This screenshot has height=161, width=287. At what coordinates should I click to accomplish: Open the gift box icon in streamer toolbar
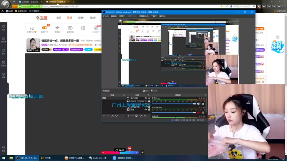pyautogui.click(x=83, y=28)
